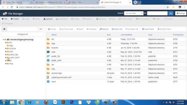Sort by Last Modified column header
This screenshot has height=105, width=187.
[x=126, y=35]
